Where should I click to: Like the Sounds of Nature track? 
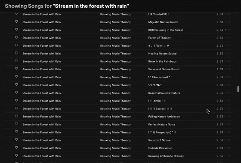tap(16, 140)
